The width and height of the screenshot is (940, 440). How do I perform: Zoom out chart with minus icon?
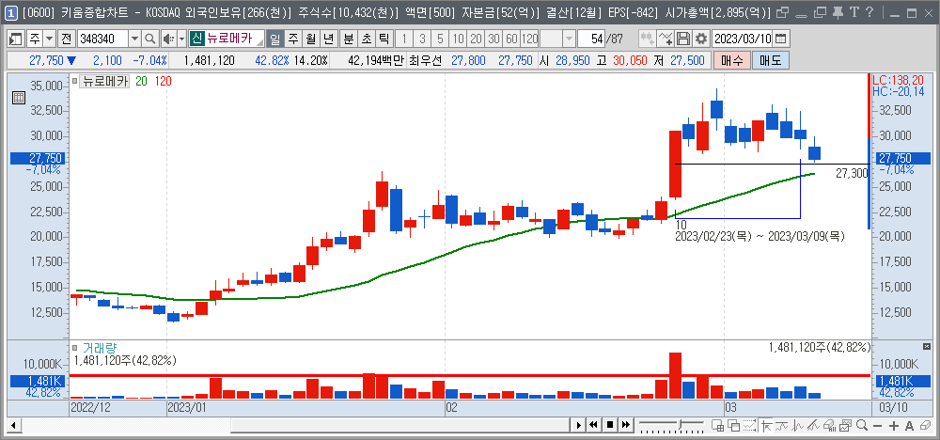(x=878, y=426)
